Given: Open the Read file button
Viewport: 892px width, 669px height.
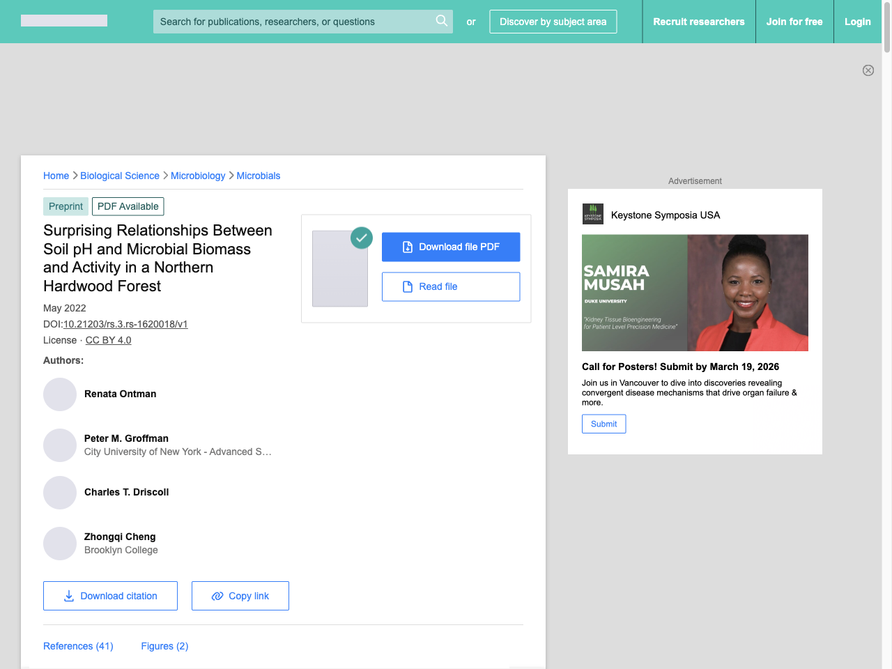Looking at the screenshot, I should point(451,287).
